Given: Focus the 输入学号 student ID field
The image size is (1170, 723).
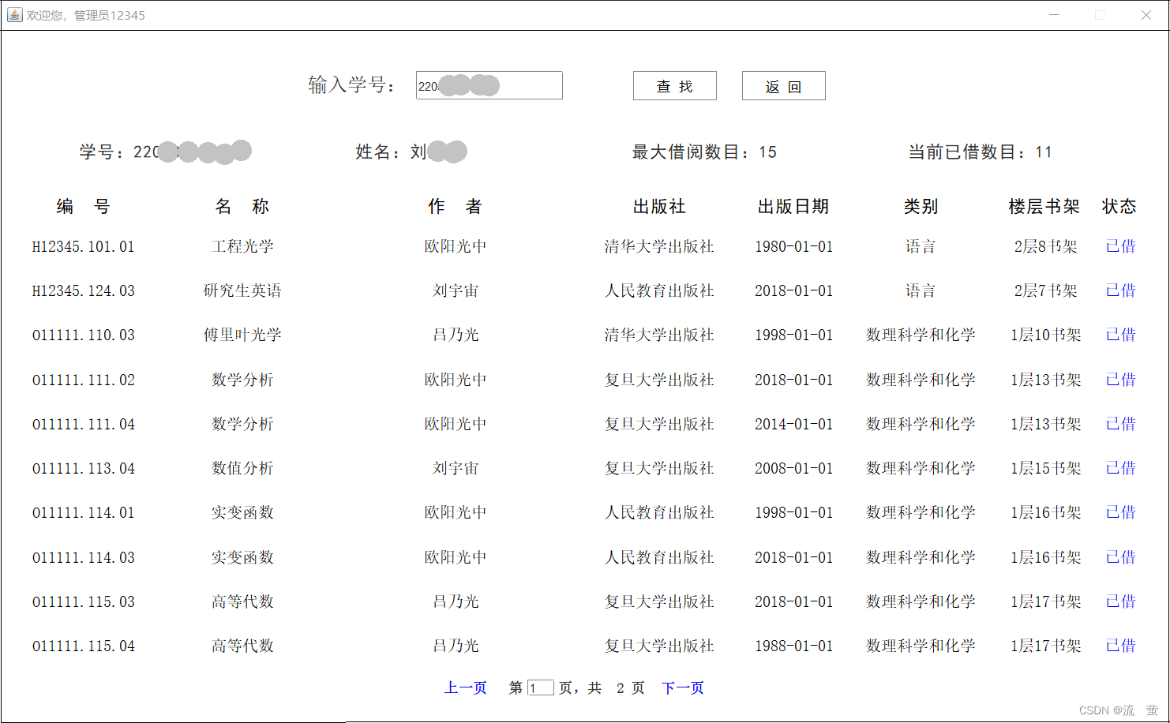Looking at the screenshot, I should coord(489,85).
